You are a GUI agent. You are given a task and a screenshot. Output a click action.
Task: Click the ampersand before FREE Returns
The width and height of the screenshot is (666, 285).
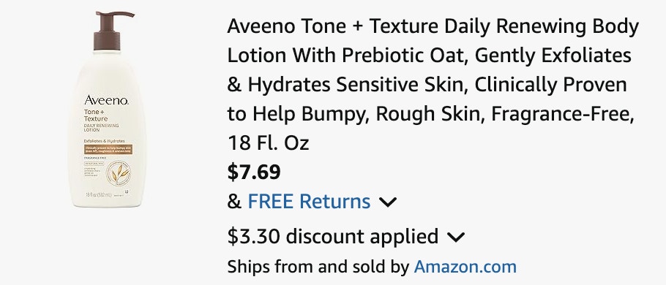234,202
